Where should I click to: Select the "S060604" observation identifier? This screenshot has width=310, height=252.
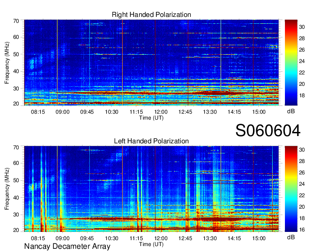pos(268,131)
